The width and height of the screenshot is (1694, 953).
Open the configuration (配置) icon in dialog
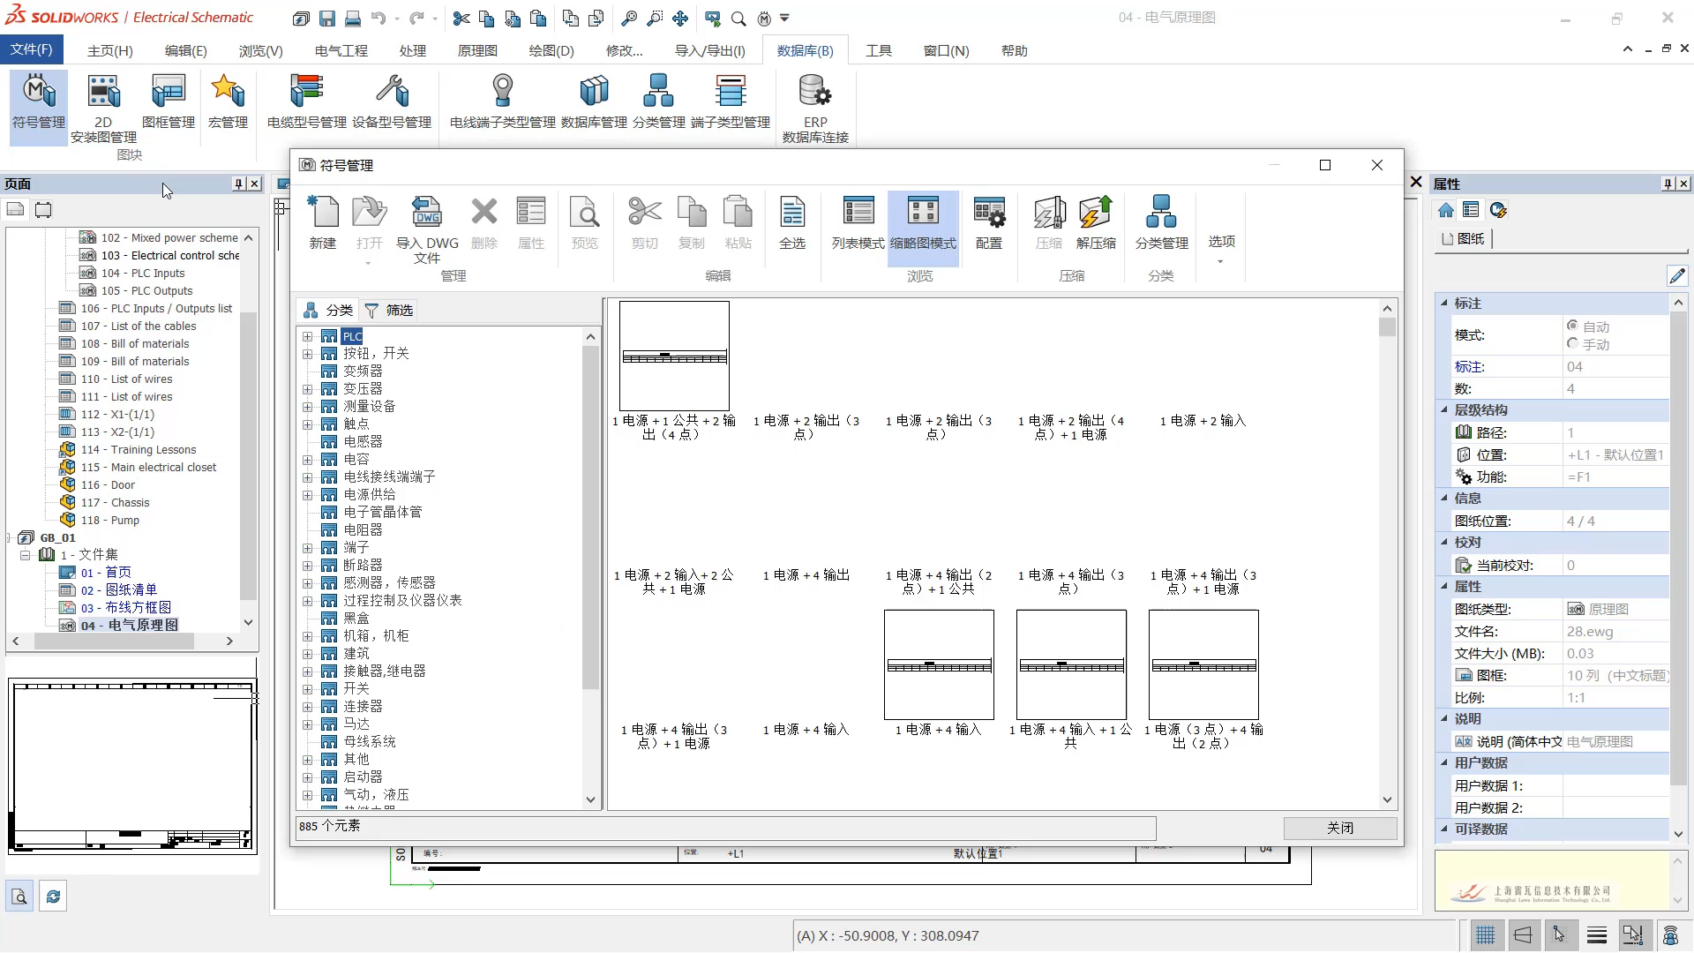(989, 223)
